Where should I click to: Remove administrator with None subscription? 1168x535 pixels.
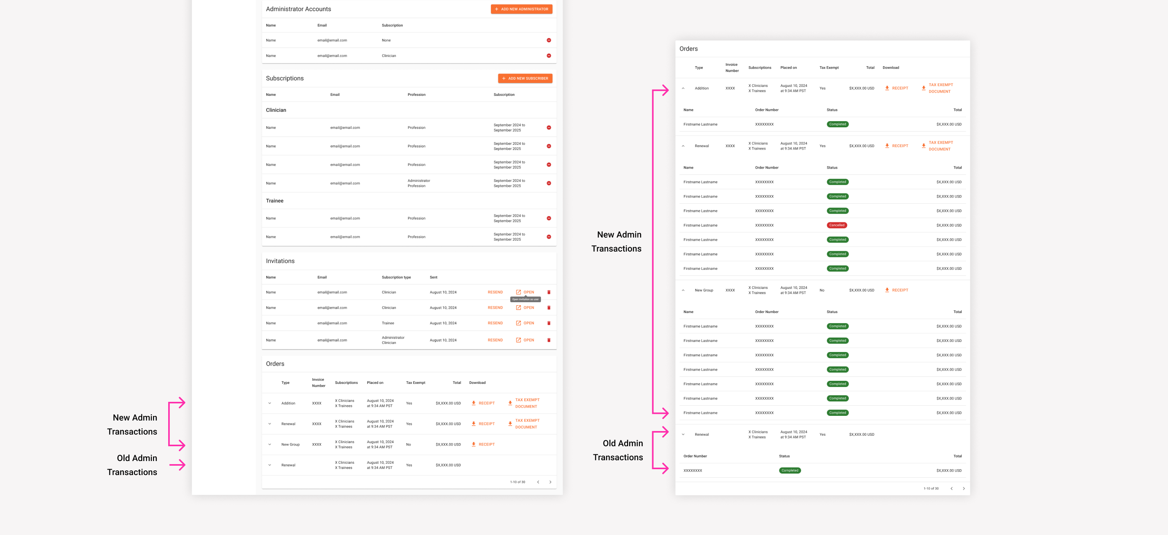pos(549,40)
